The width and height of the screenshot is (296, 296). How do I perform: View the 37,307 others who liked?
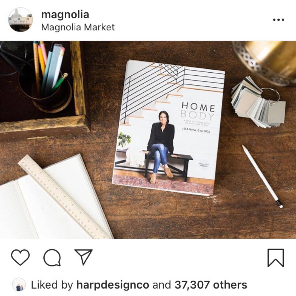pyautogui.click(x=211, y=285)
